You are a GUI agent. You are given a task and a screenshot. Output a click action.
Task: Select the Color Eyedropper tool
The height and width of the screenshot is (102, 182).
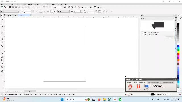(x=2, y=64)
